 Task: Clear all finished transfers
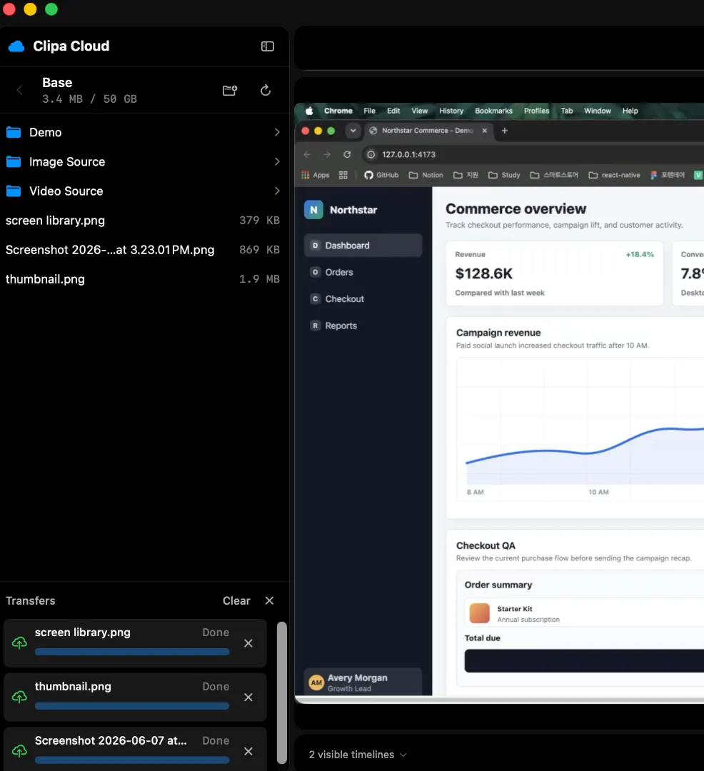pos(236,601)
